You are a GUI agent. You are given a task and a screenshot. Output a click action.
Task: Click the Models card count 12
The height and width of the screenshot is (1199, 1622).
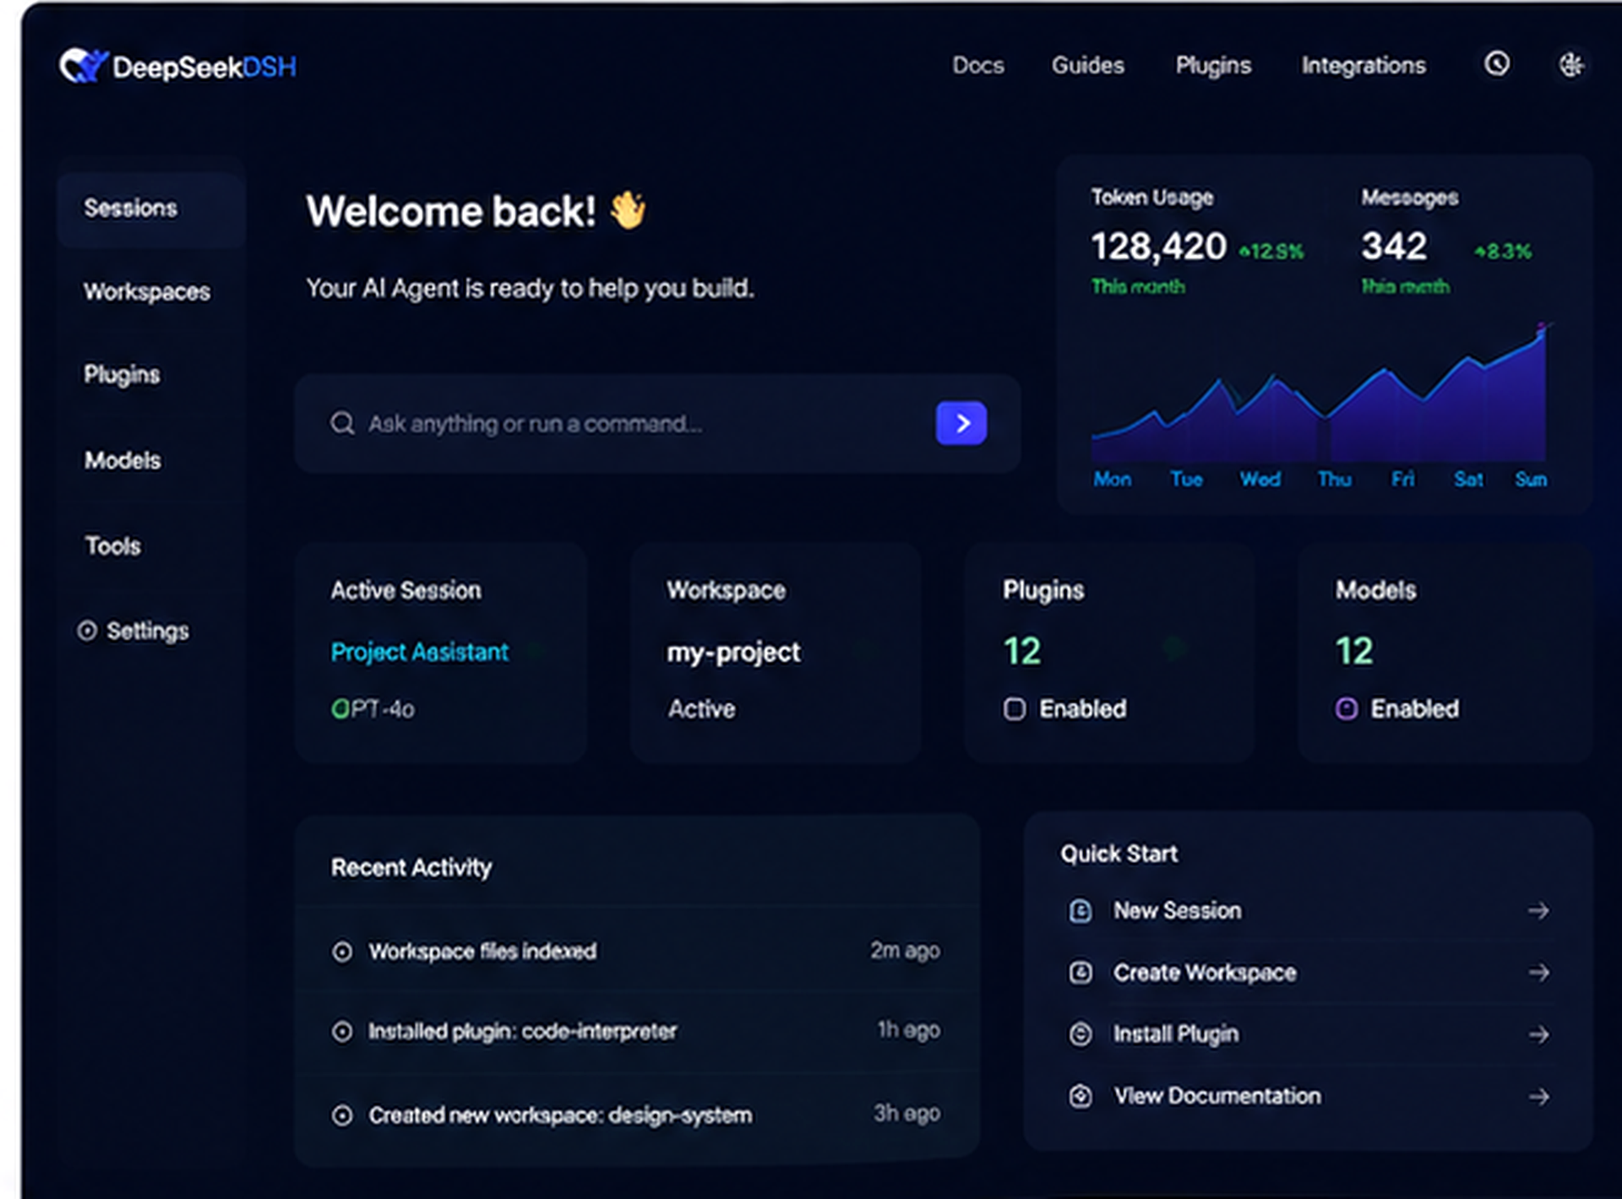pyautogui.click(x=1353, y=652)
